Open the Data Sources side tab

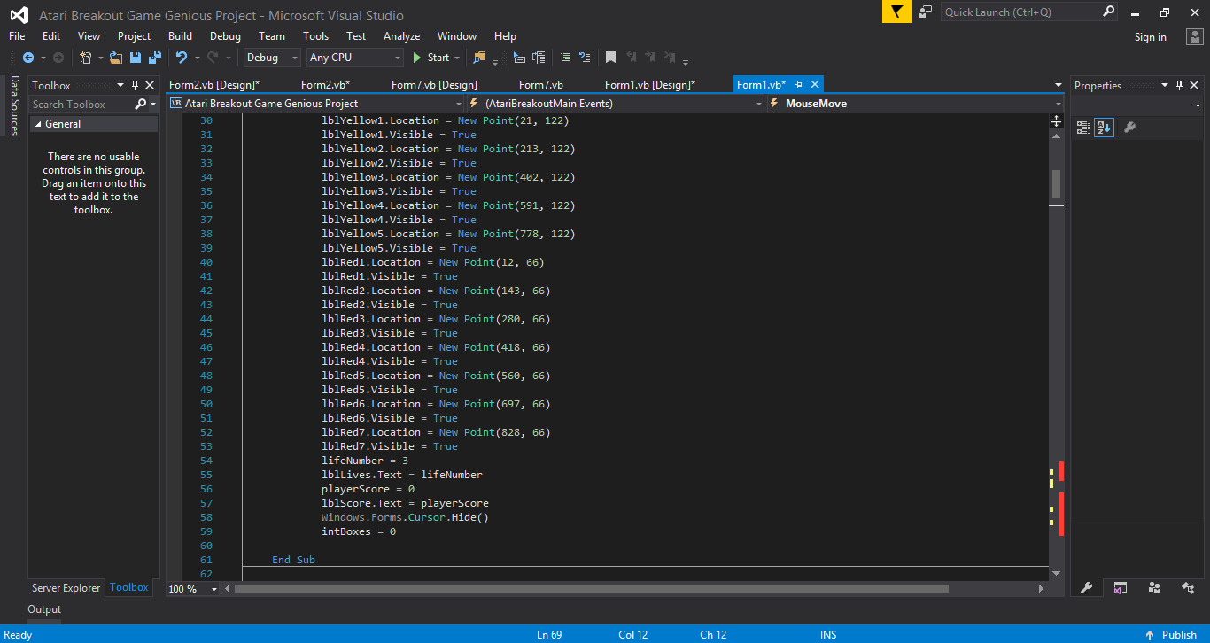coord(14,105)
